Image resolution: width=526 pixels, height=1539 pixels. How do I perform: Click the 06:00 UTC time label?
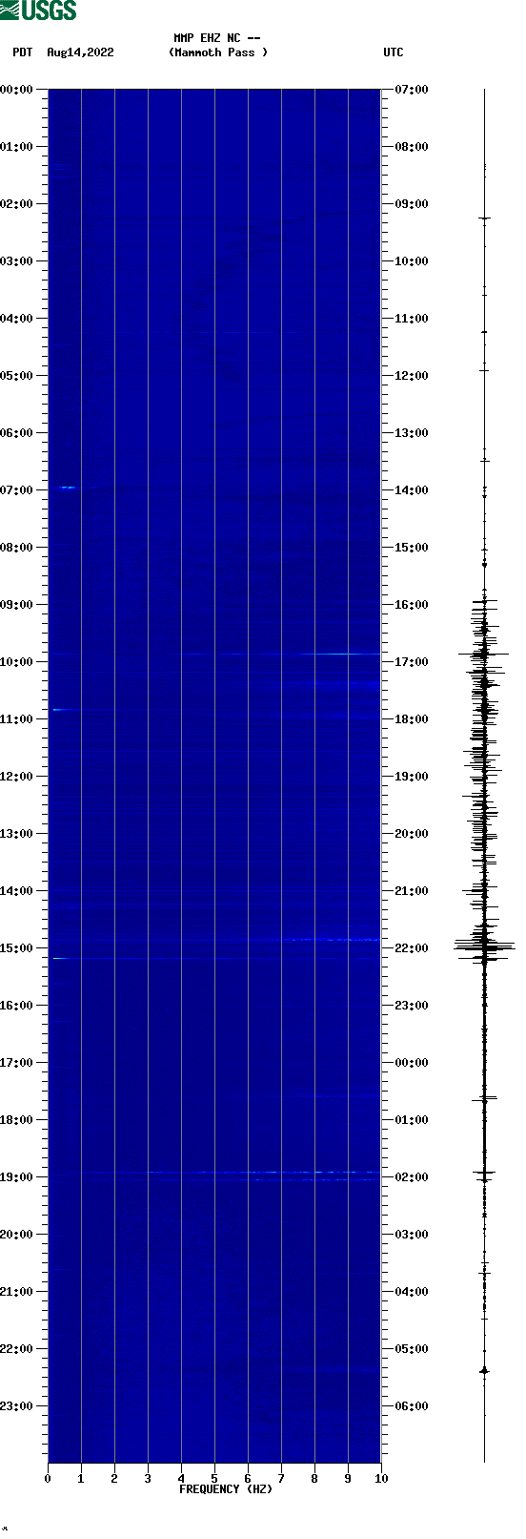tap(412, 1406)
